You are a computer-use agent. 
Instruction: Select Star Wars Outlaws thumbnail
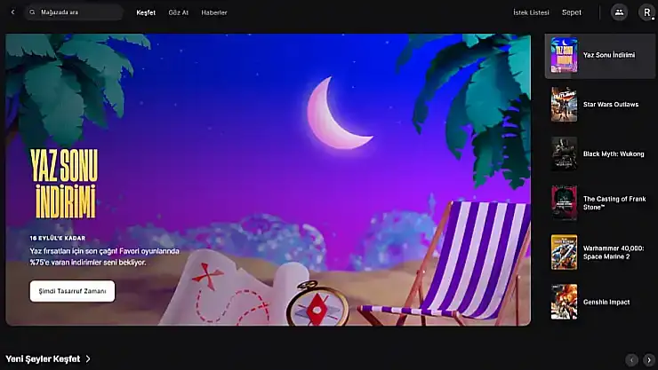(x=564, y=104)
